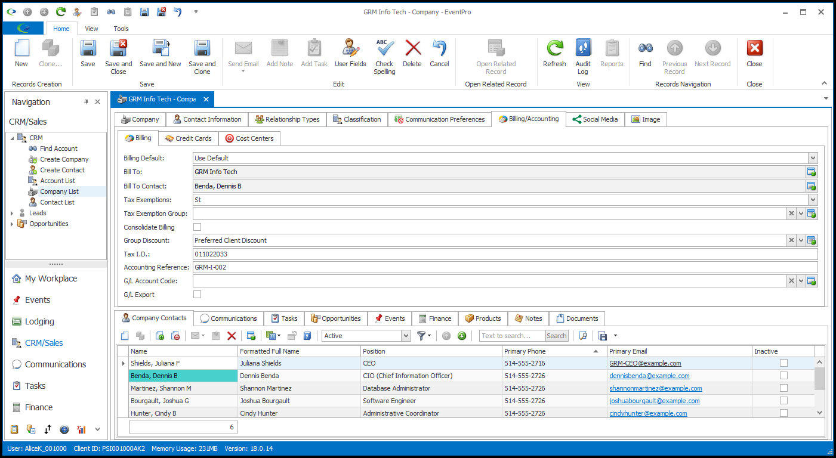This screenshot has height=458, width=836.
Task: Open GRM-CEO@example.com email link
Action: pos(645,363)
